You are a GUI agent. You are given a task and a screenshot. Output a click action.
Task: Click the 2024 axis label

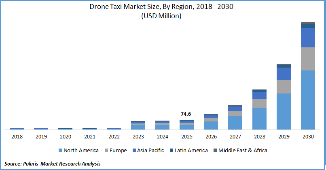click(163, 137)
